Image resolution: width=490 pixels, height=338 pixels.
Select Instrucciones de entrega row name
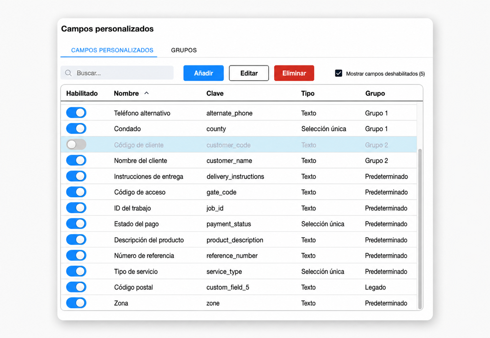[149, 176]
